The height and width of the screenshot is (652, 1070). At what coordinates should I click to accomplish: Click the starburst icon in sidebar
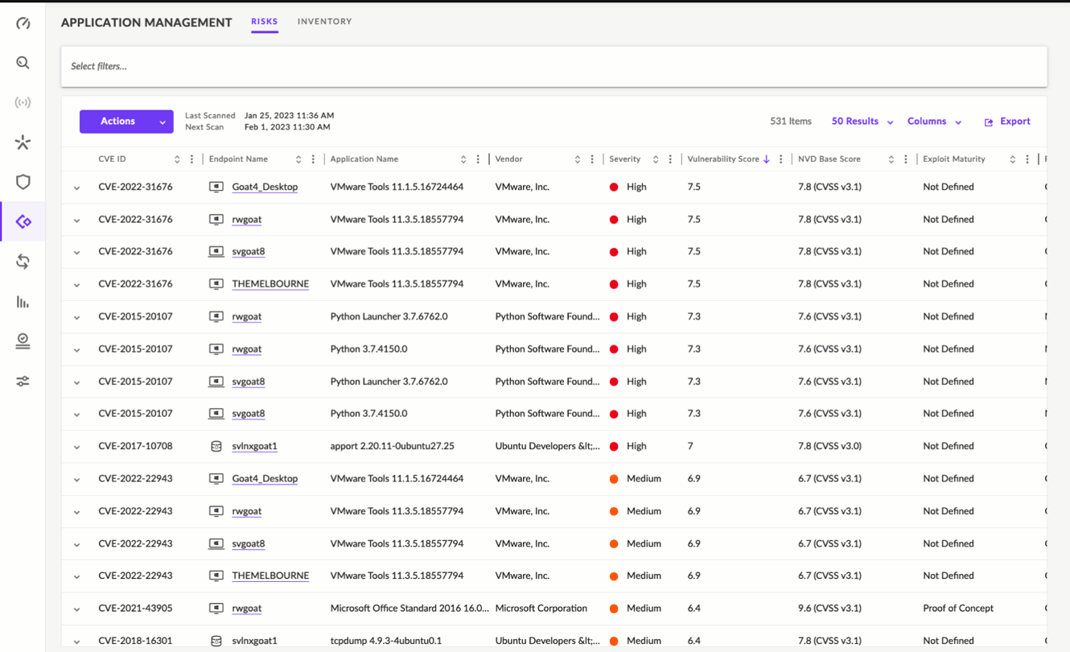(23, 142)
